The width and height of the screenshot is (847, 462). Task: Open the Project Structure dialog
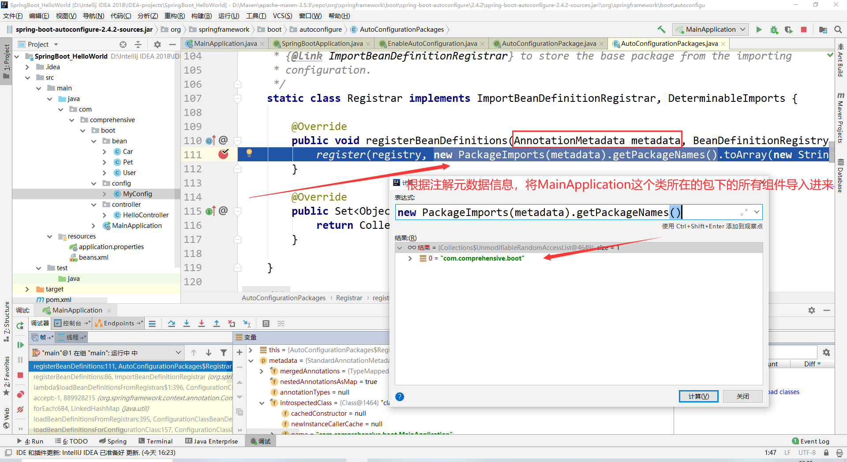tap(823, 30)
